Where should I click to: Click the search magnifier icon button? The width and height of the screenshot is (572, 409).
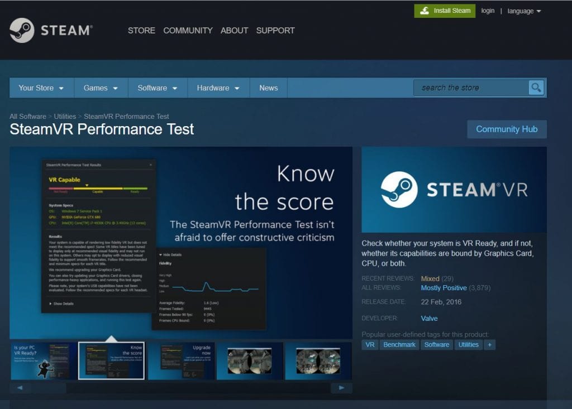(536, 88)
